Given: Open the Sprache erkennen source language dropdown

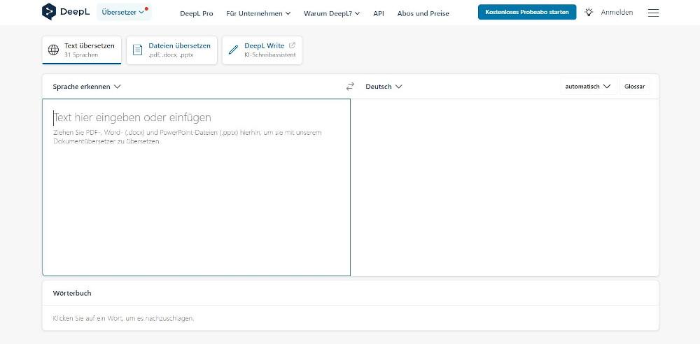Looking at the screenshot, I should pyautogui.click(x=87, y=87).
